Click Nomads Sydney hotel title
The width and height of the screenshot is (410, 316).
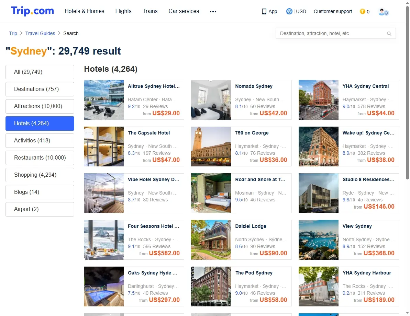point(254,86)
